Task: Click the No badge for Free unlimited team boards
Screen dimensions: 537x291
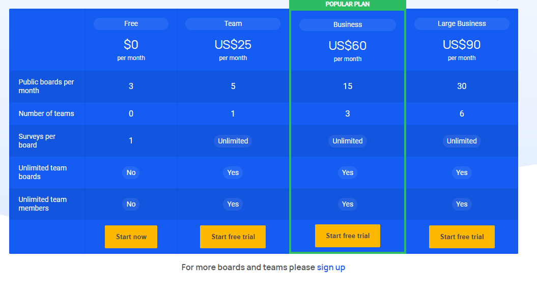Action: pyautogui.click(x=131, y=172)
